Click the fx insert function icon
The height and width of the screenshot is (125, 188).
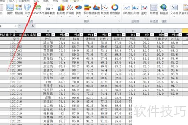point(33,26)
